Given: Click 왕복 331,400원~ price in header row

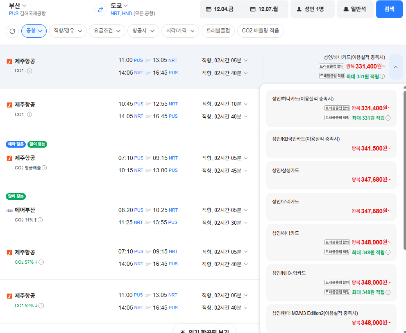Looking at the screenshot, I should (365, 66).
